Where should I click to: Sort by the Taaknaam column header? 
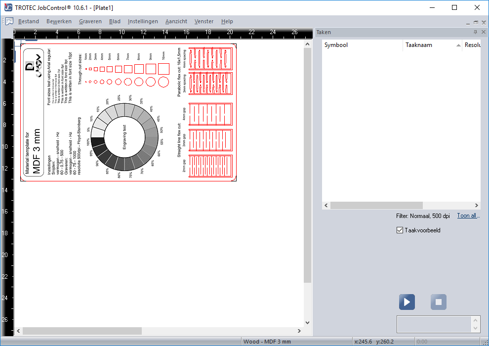tap(432, 45)
